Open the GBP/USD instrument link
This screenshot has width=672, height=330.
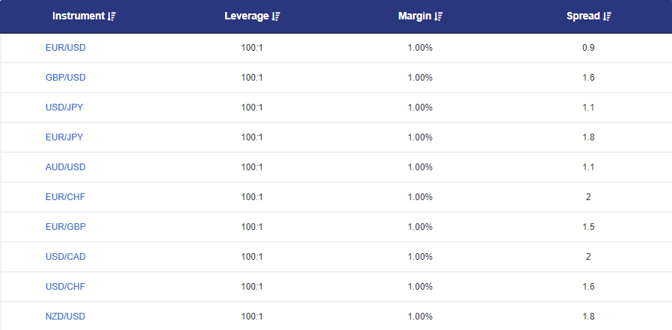[66, 78]
